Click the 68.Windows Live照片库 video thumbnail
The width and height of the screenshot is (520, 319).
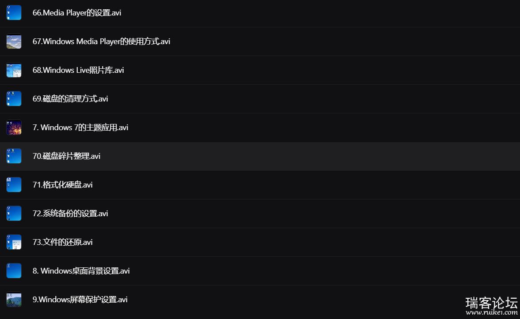click(14, 70)
